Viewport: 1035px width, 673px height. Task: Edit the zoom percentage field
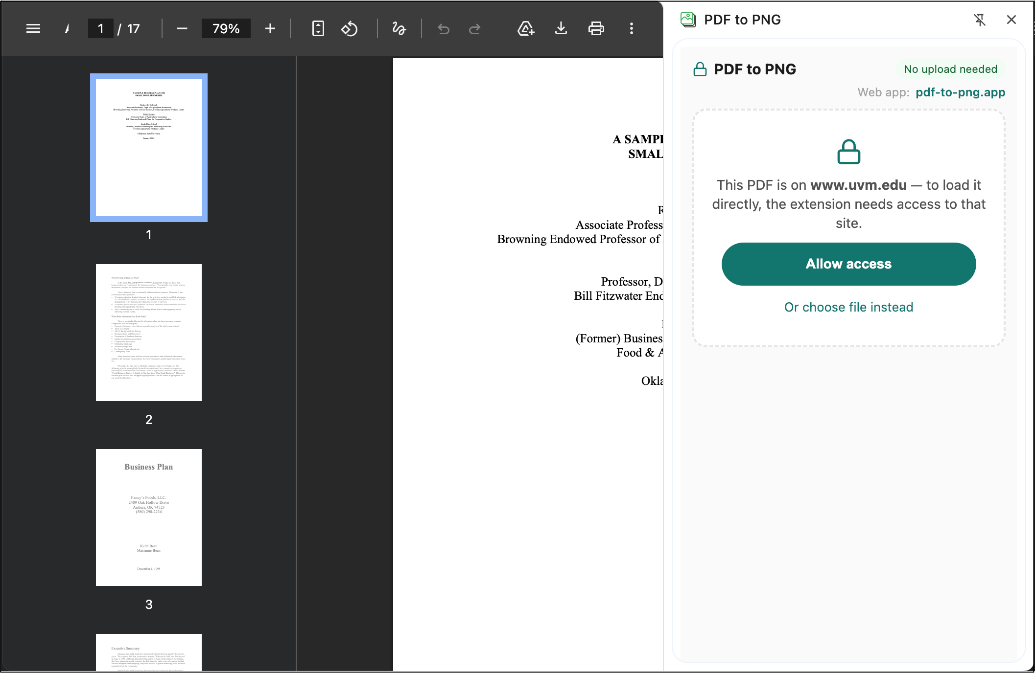[x=226, y=28]
